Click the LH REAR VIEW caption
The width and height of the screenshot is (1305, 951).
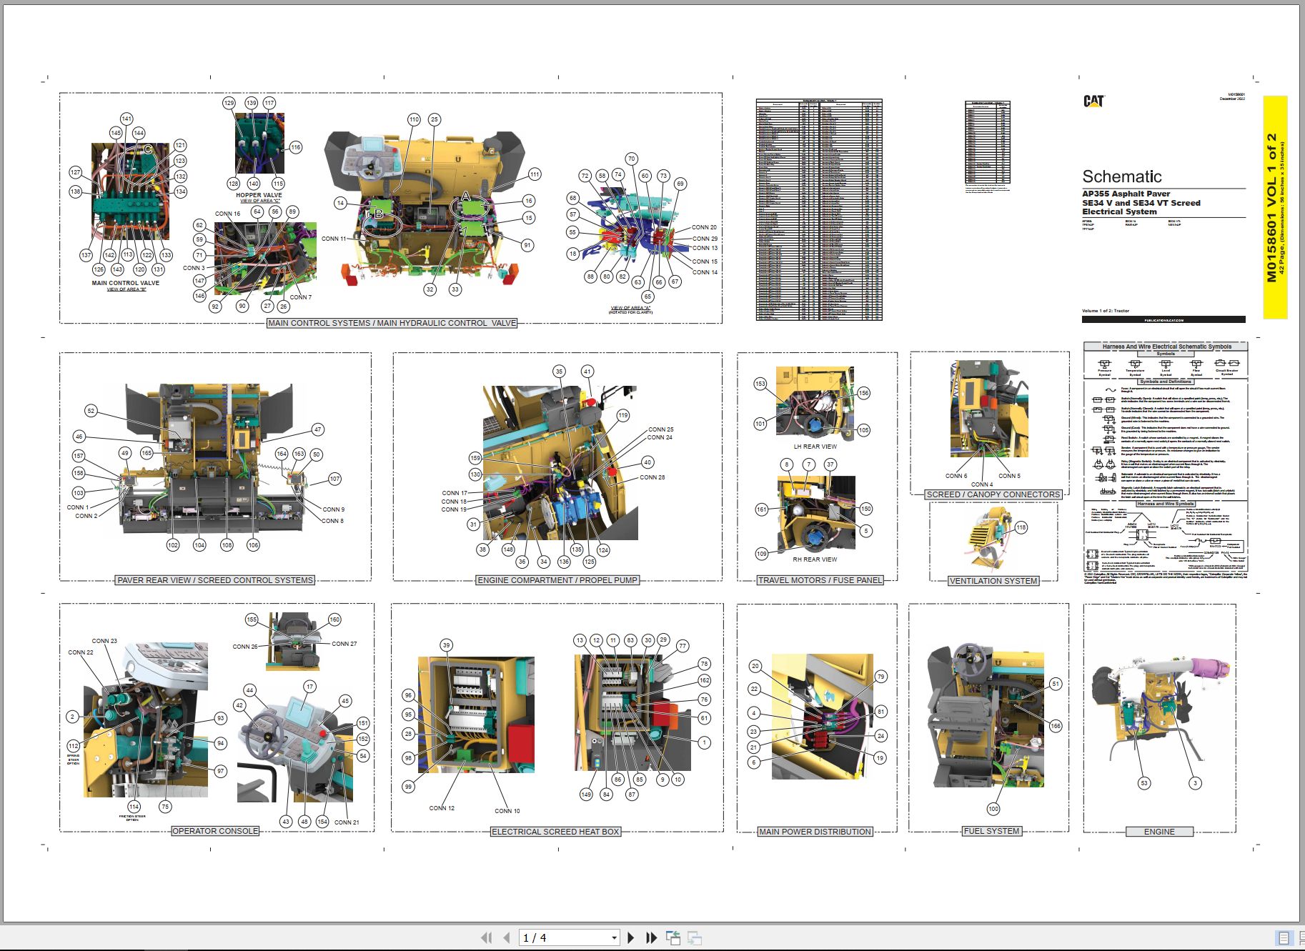815,447
